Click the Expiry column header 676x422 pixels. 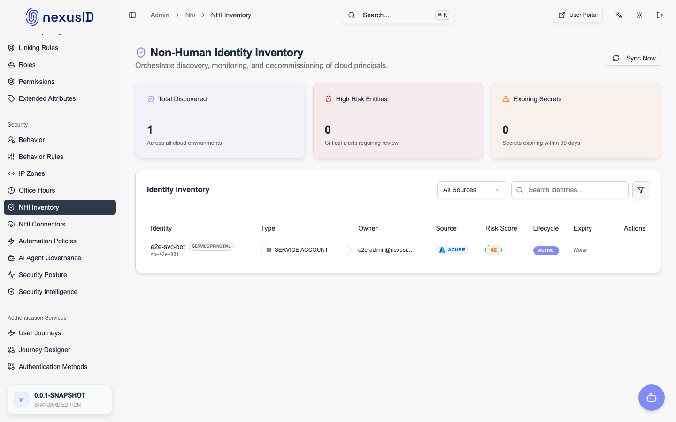(x=583, y=228)
